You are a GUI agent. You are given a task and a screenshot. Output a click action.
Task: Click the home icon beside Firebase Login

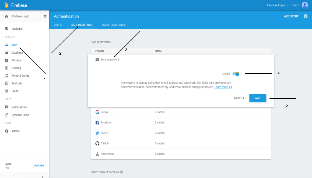point(6,16)
